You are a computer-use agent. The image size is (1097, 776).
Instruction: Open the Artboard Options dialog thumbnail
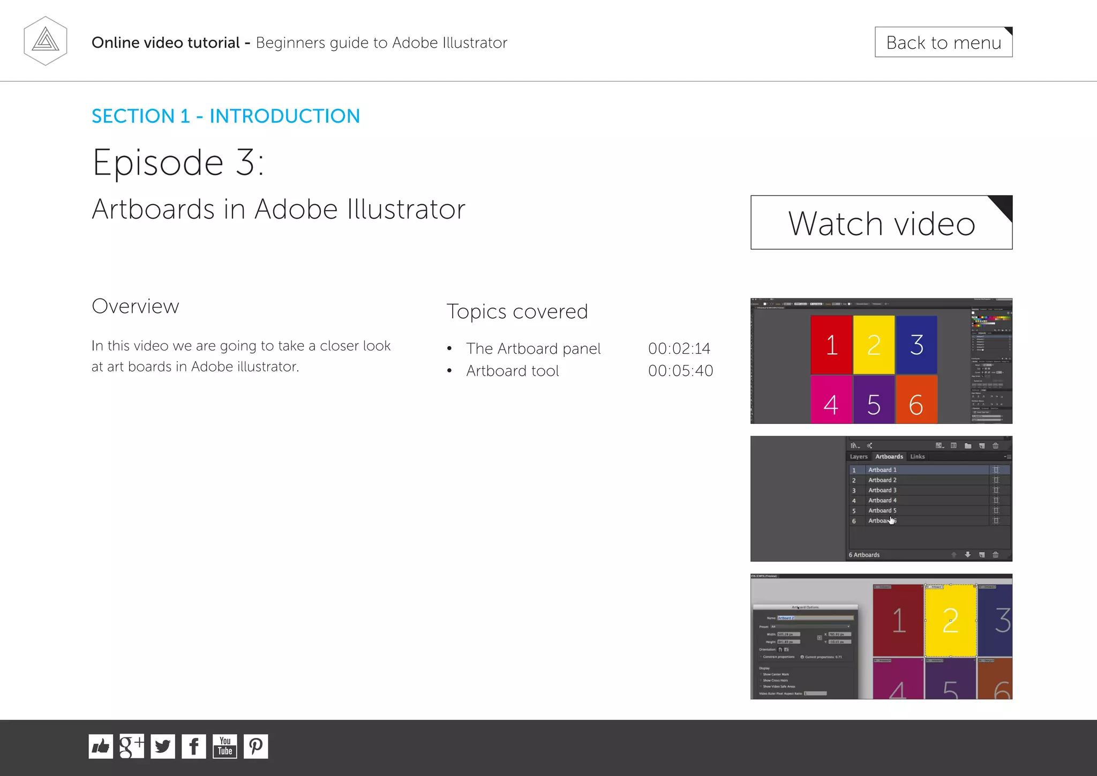coord(881,636)
